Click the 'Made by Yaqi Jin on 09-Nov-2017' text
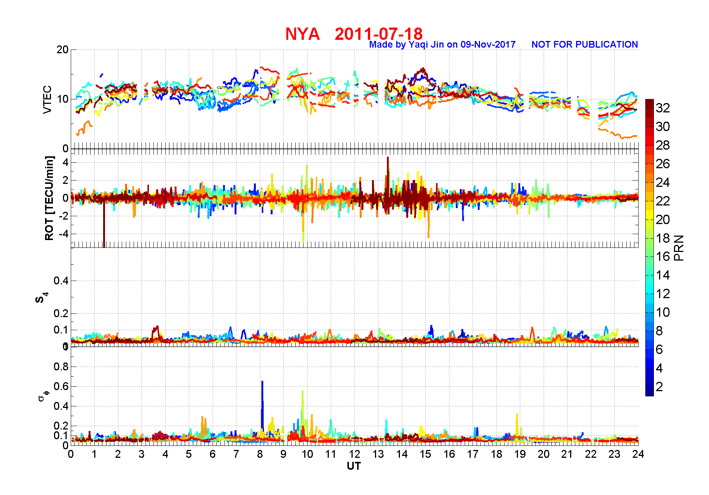The width and height of the screenshot is (709, 495). tap(442, 45)
